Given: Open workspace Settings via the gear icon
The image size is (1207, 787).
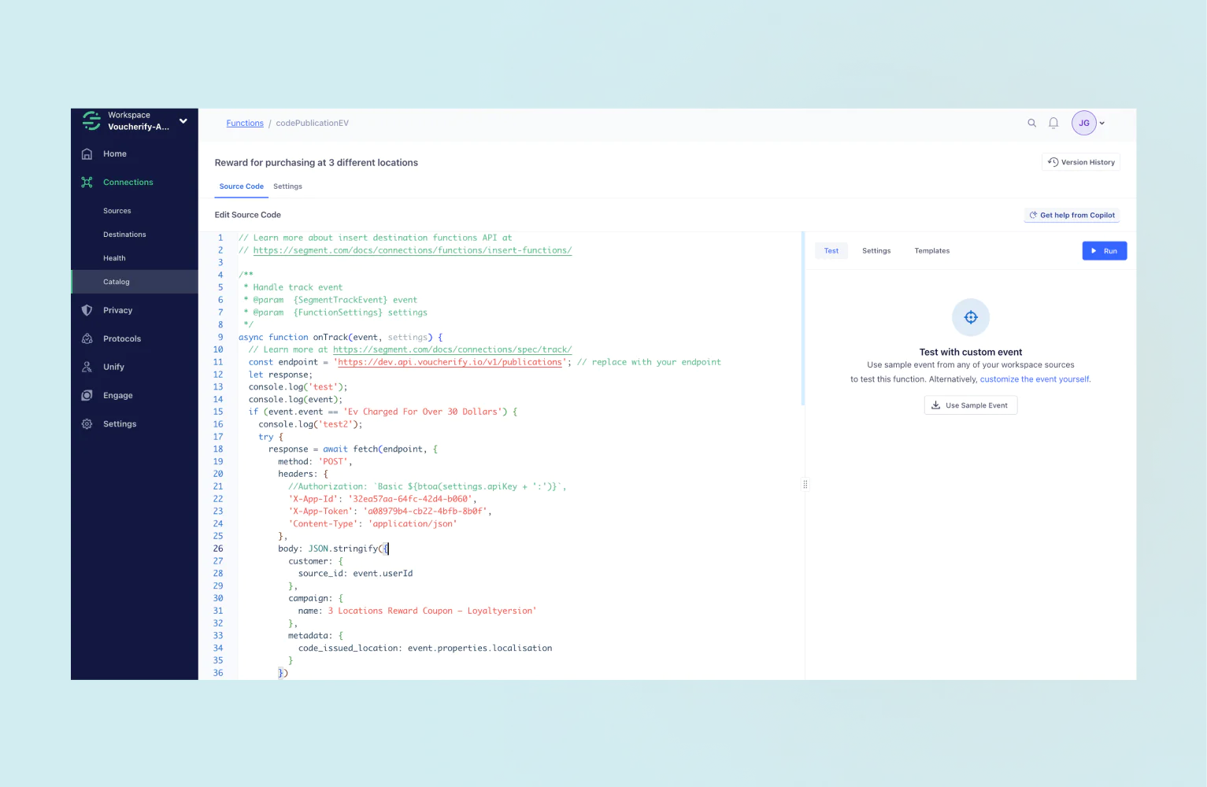Looking at the screenshot, I should tap(87, 423).
